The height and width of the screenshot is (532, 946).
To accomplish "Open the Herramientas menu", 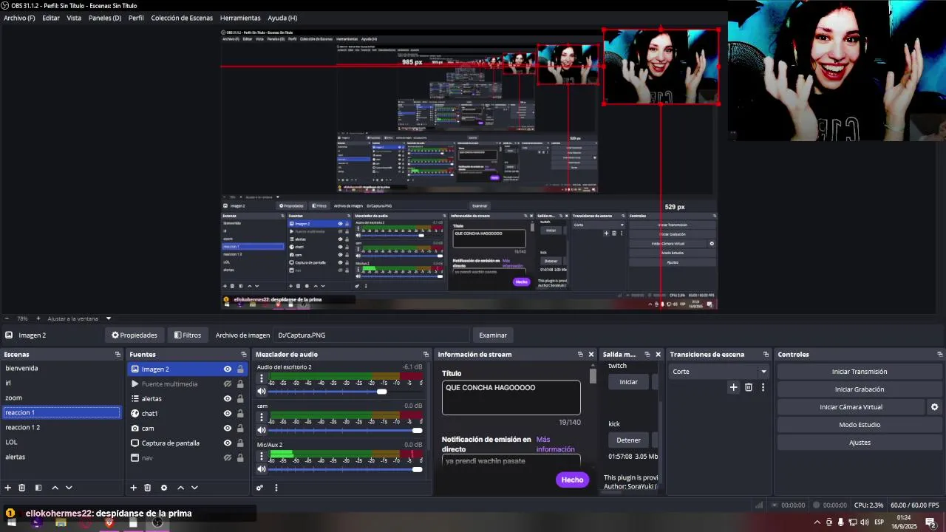I will 240,18.
